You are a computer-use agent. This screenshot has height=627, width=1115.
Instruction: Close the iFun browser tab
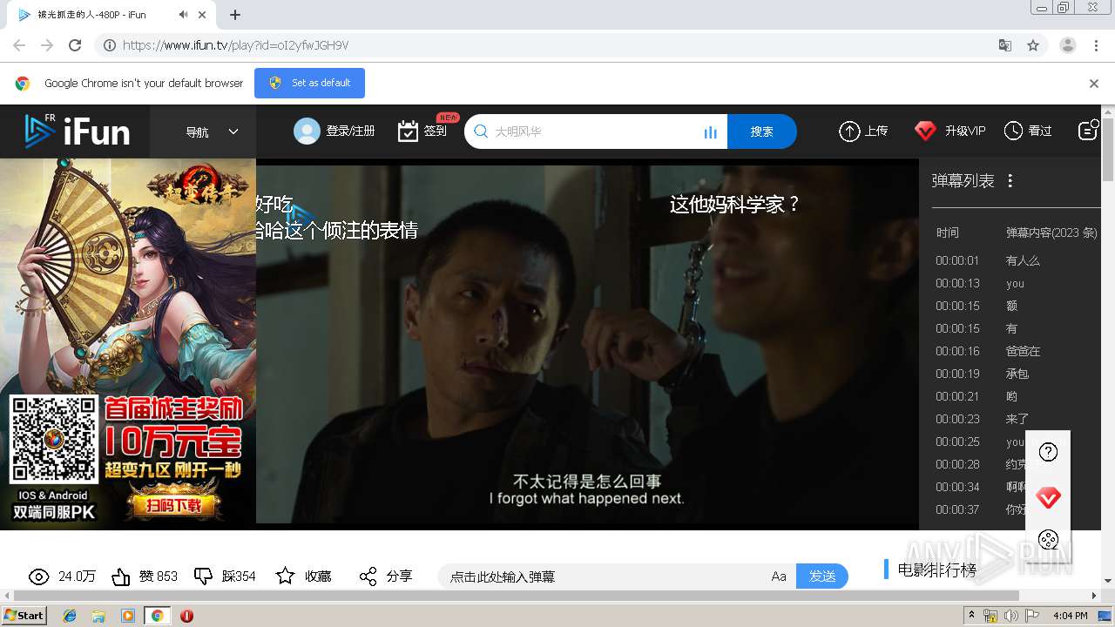[203, 15]
